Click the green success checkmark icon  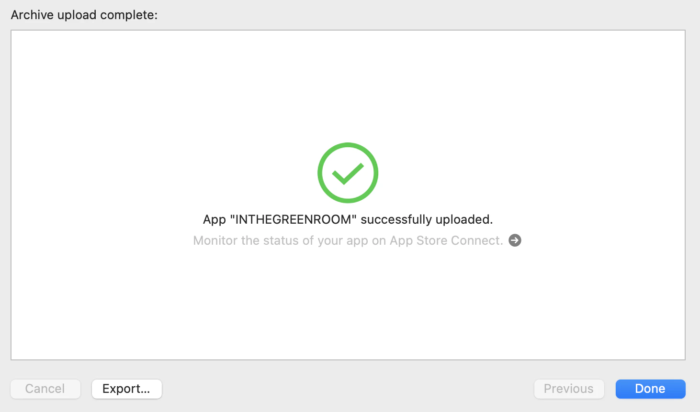pos(348,173)
